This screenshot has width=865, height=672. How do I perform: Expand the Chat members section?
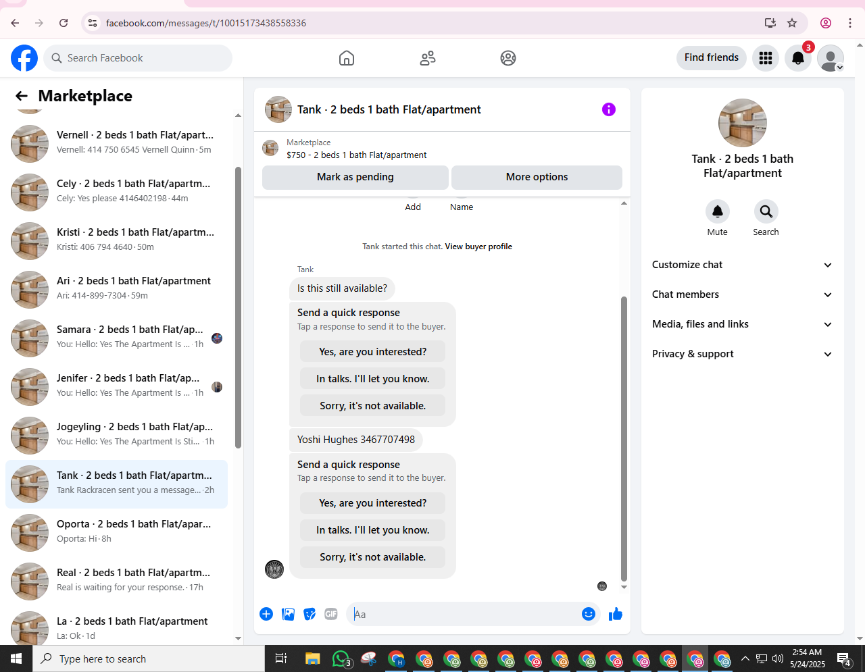pyautogui.click(x=742, y=294)
